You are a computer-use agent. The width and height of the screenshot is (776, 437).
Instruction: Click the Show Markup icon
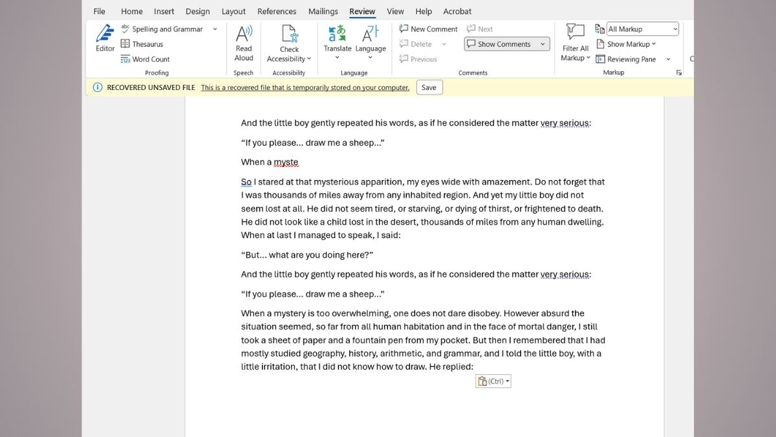[x=599, y=44]
